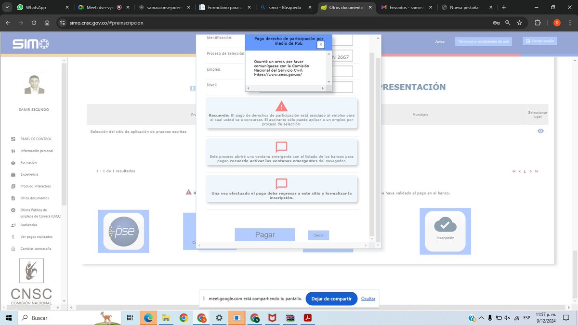The width and height of the screenshot is (578, 325).
Task: Open browser extensions puzzle icon
Action: pyautogui.click(x=538, y=23)
